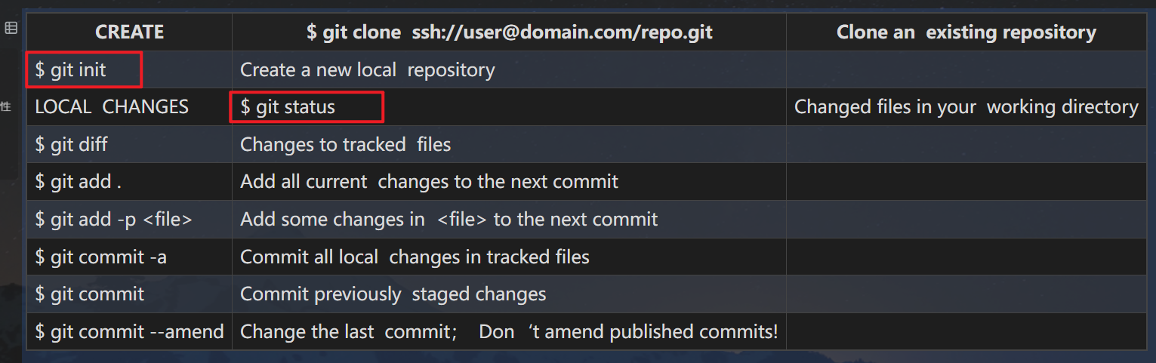
Task: Click the '$ git status' cell
Action: (288, 107)
